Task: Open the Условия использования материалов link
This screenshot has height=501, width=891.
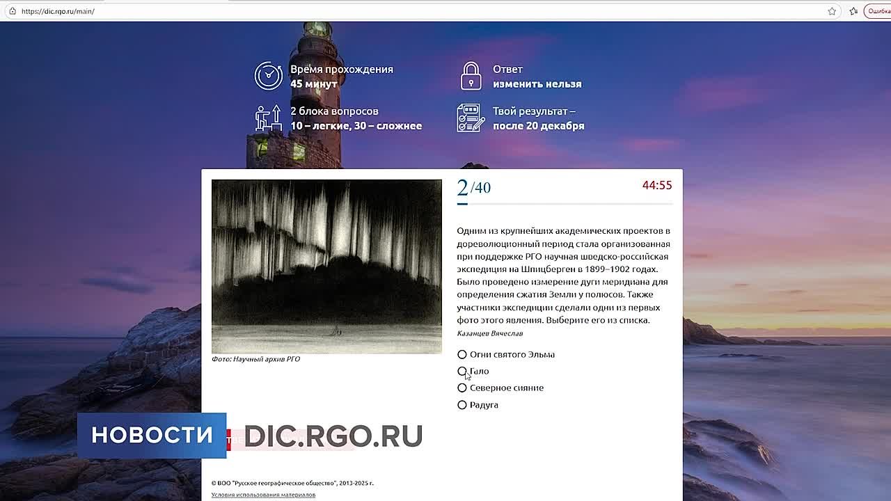Action: point(263,495)
